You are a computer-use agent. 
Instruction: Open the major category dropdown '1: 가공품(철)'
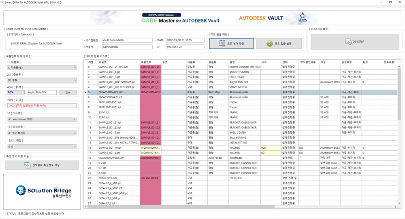coord(42,68)
